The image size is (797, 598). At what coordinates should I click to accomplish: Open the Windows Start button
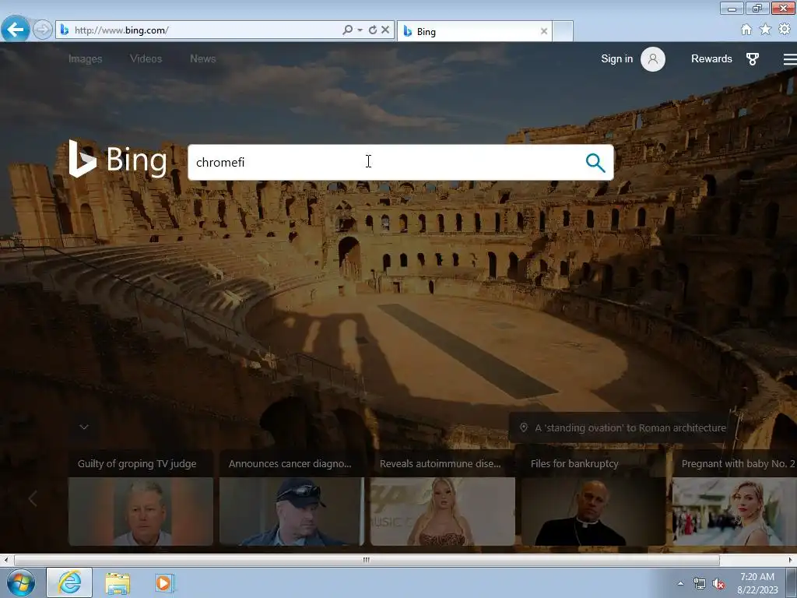(21, 582)
